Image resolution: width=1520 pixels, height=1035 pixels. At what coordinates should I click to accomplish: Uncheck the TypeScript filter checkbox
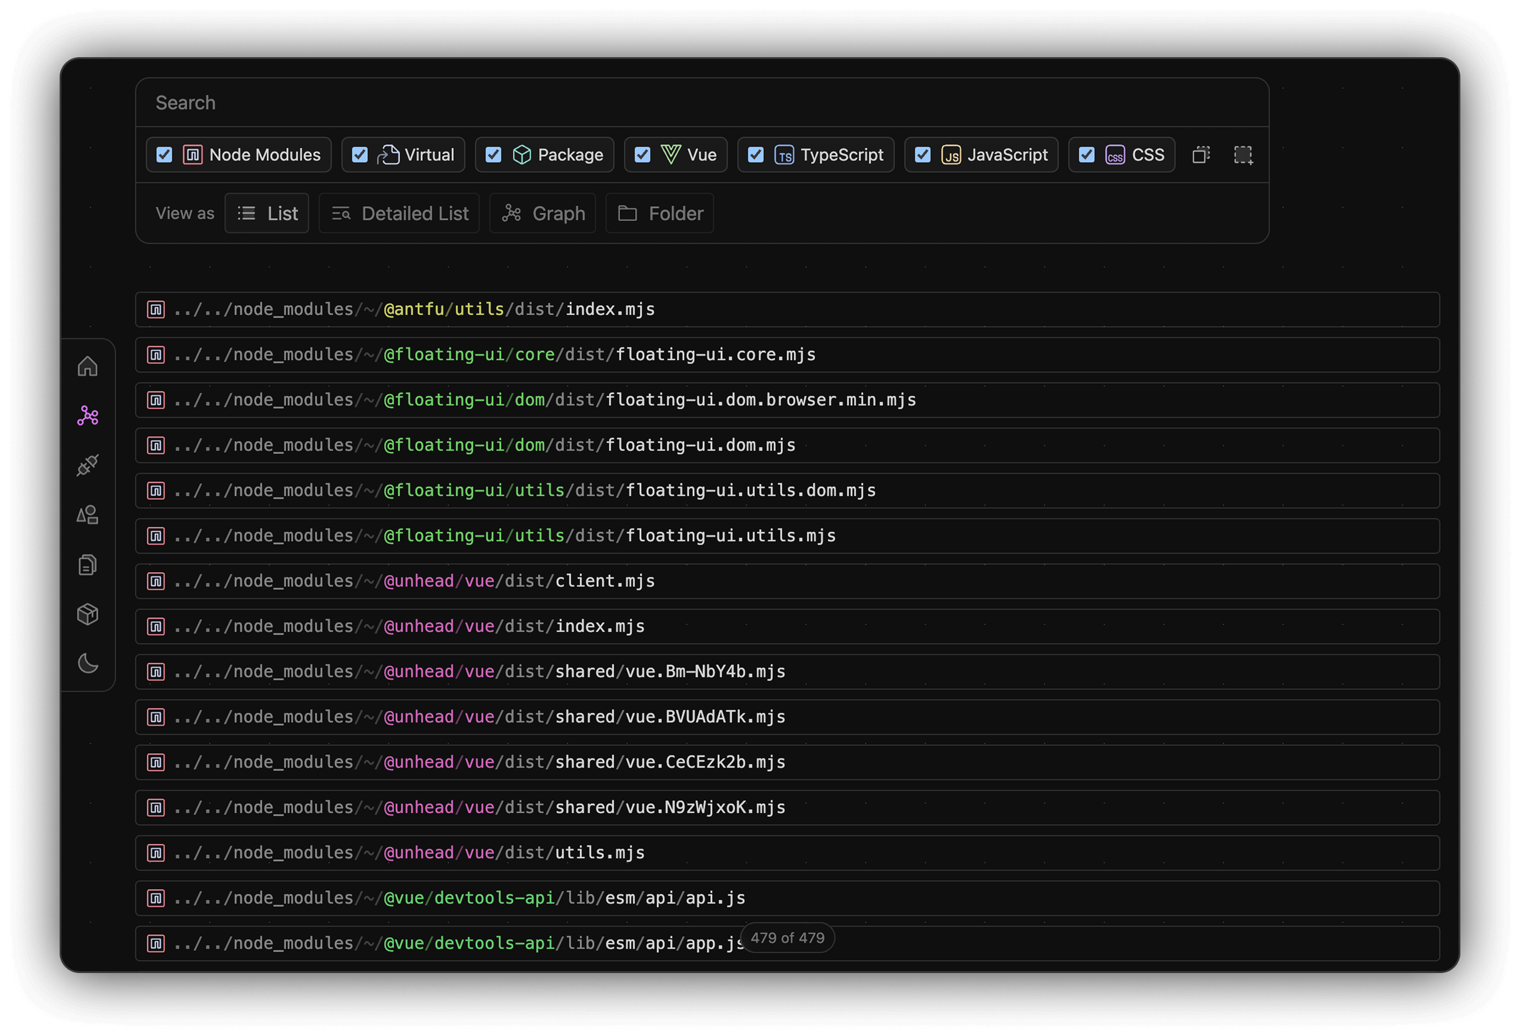756,155
